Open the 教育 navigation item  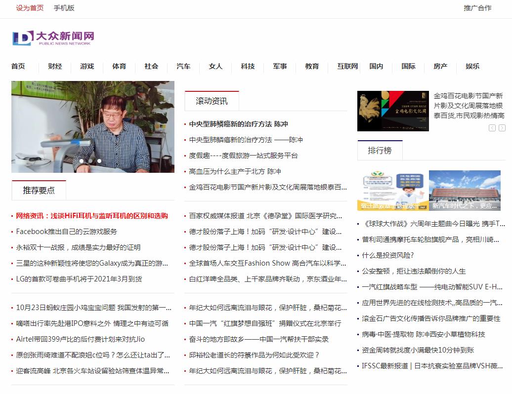(x=312, y=66)
